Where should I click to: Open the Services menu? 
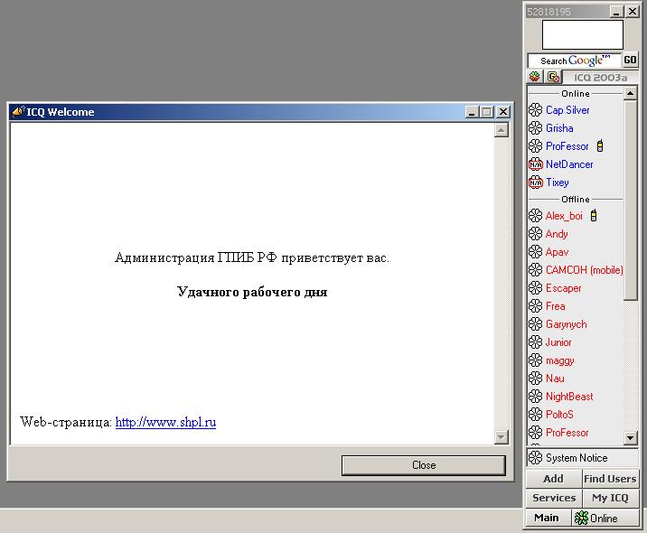pos(553,498)
